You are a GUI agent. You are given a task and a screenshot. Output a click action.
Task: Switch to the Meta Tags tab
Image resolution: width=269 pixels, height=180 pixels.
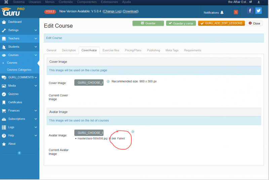tap(172, 50)
